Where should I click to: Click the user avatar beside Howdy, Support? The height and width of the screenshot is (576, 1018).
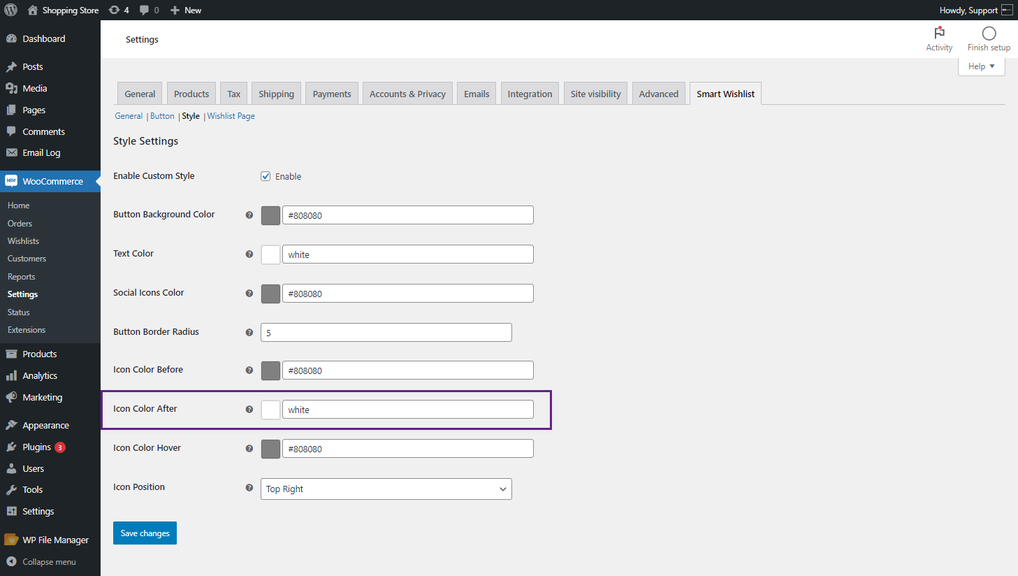[1007, 10]
